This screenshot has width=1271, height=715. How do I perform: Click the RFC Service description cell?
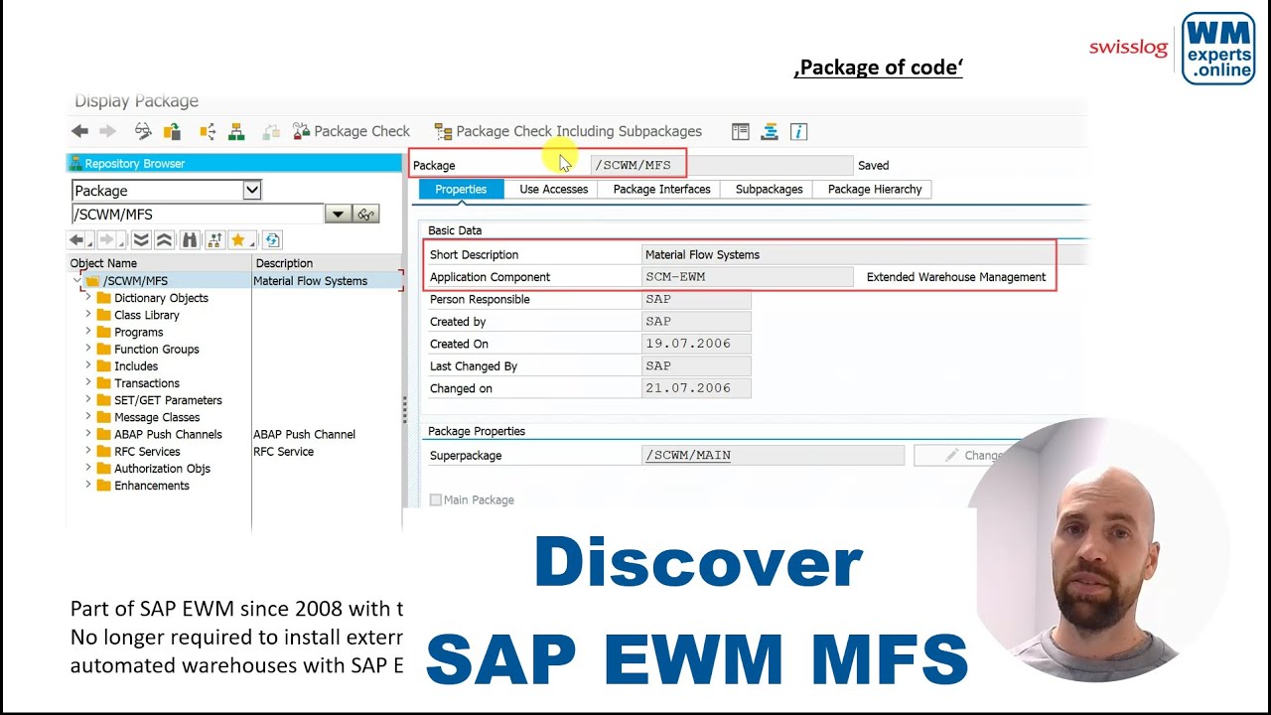pos(283,451)
